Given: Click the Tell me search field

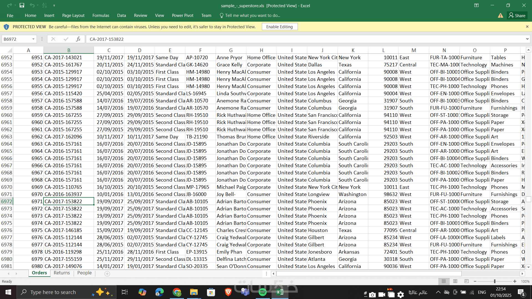Looking at the screenshot, I should 252,16.
